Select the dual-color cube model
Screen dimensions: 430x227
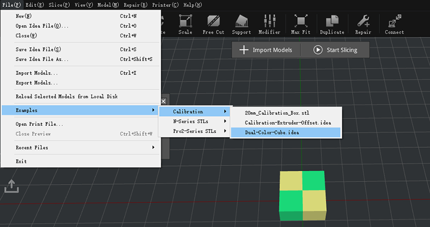click(x=303, y=195)
